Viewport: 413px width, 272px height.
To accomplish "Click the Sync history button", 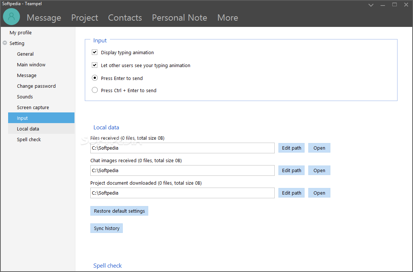I will pyautogui.click(x=107, y=228).
